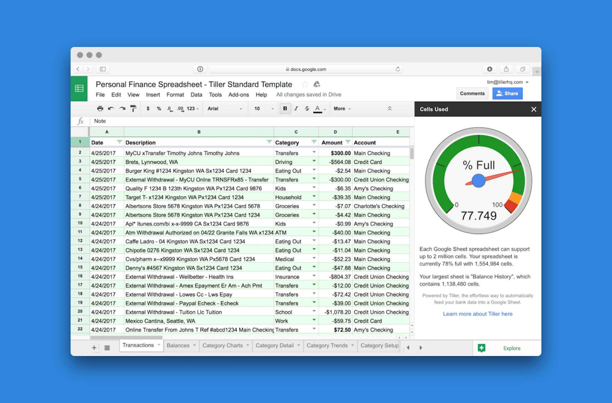
Task: Click the browser share icon
Action: coord(506,69)
